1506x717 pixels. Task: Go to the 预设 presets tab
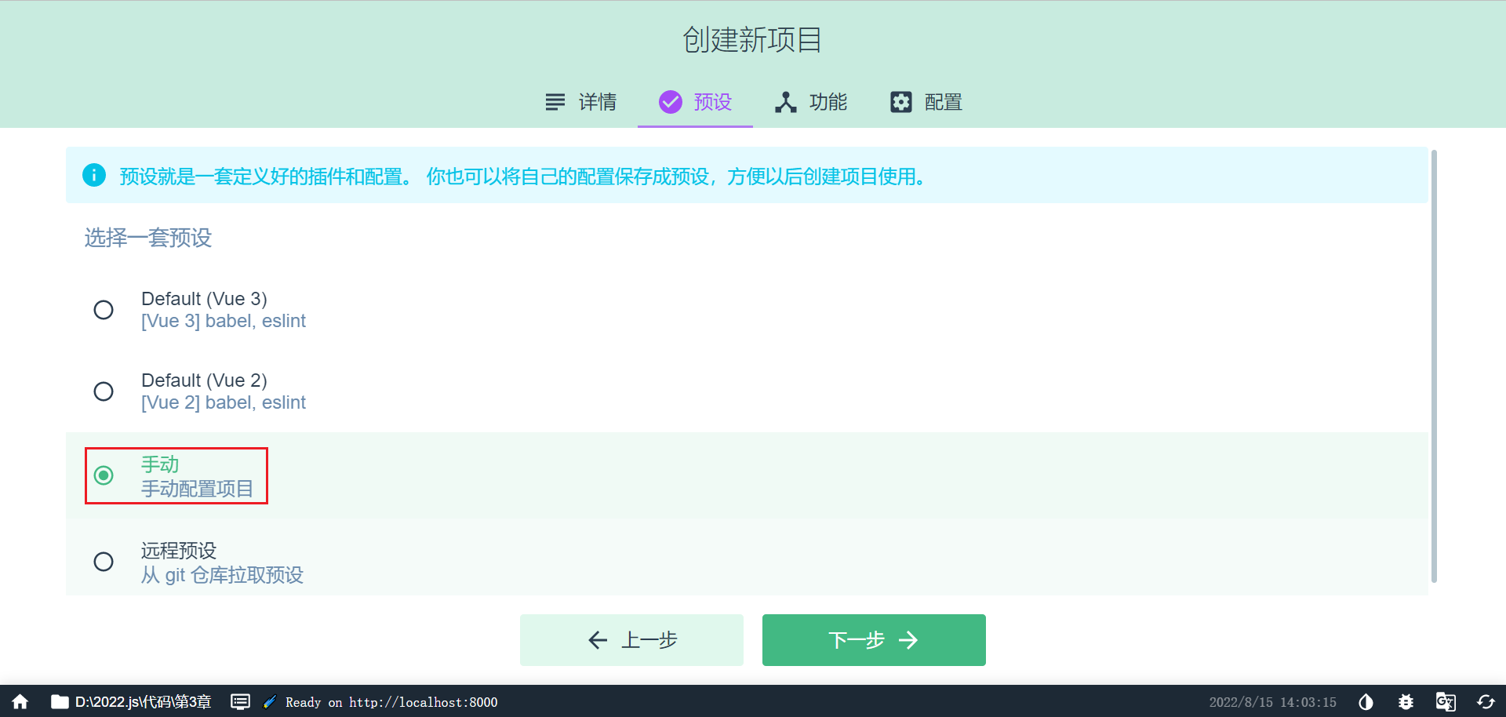[x=696, y=102]
